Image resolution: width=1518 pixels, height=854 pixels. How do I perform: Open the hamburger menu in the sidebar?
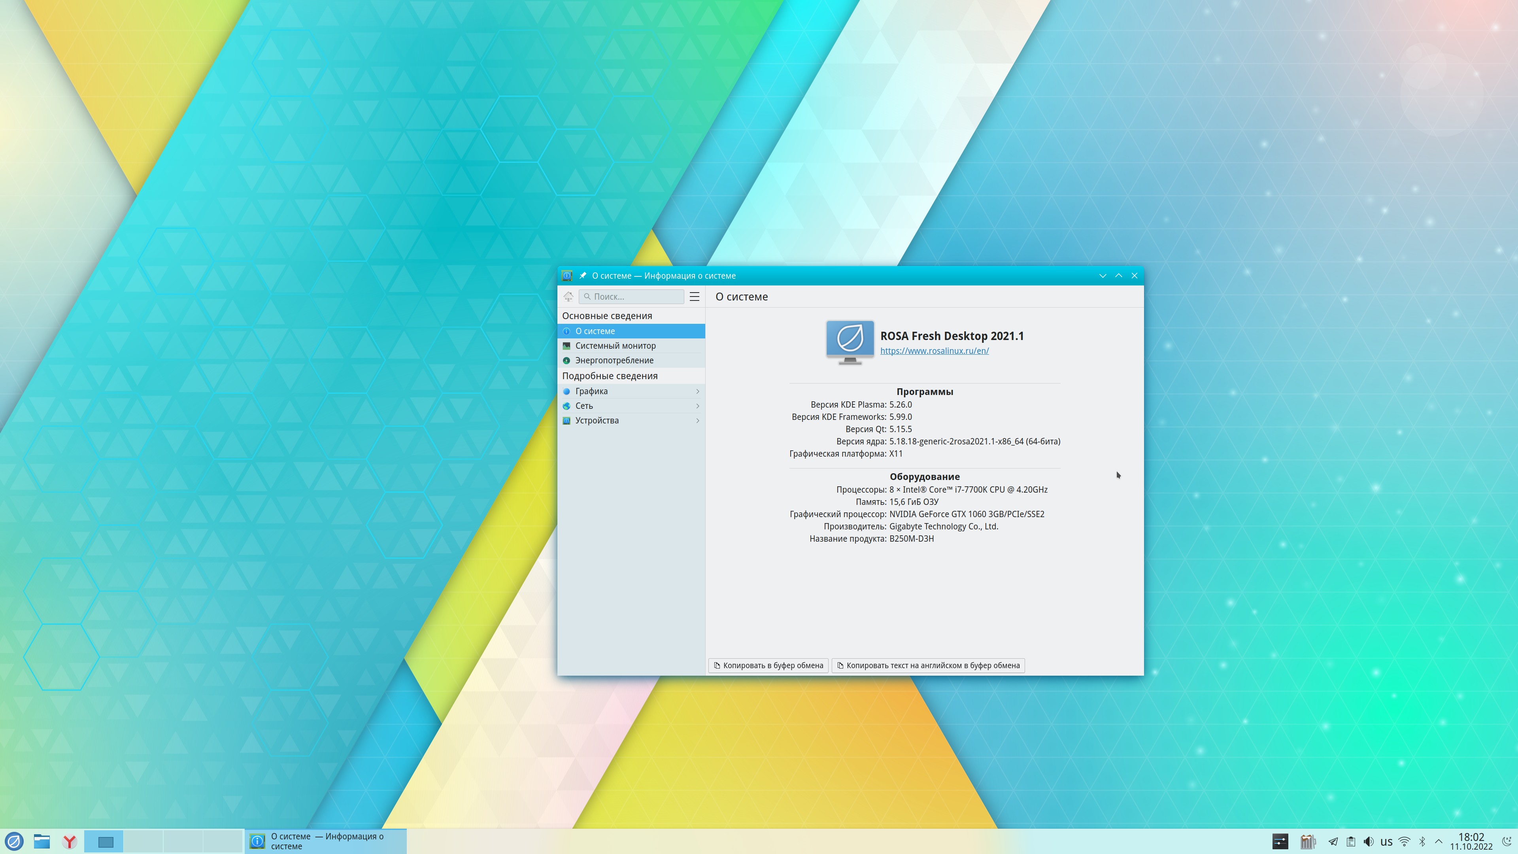[694, 297]
